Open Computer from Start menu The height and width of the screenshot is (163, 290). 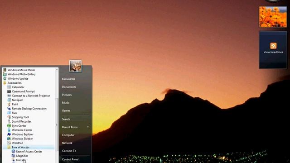[x=68, y=135]
